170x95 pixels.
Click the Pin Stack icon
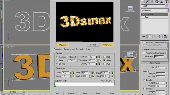143,36
